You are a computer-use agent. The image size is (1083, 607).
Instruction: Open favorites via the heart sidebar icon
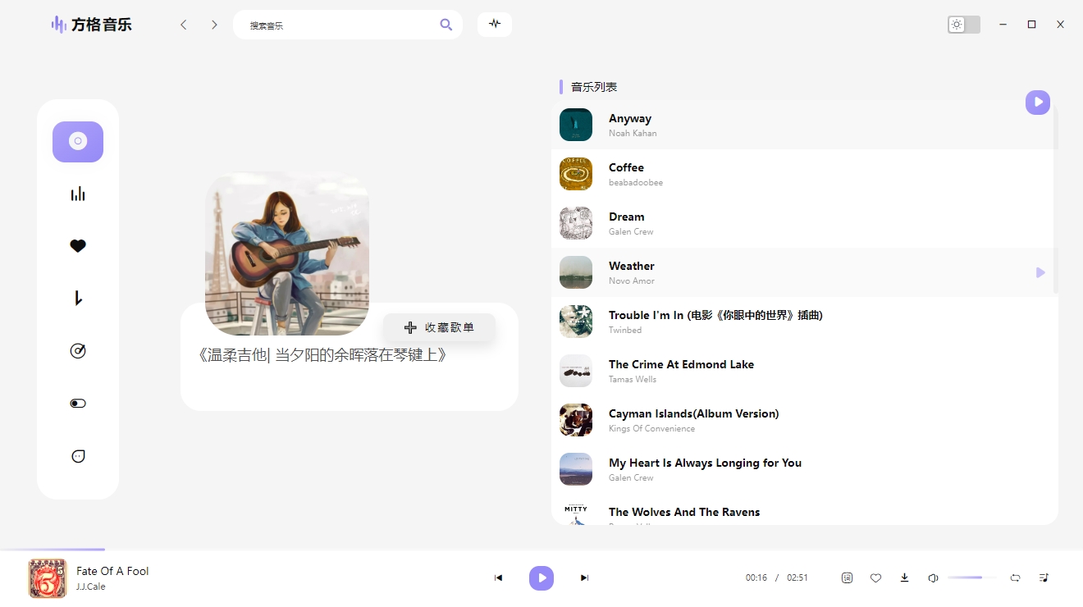point(78,245)
